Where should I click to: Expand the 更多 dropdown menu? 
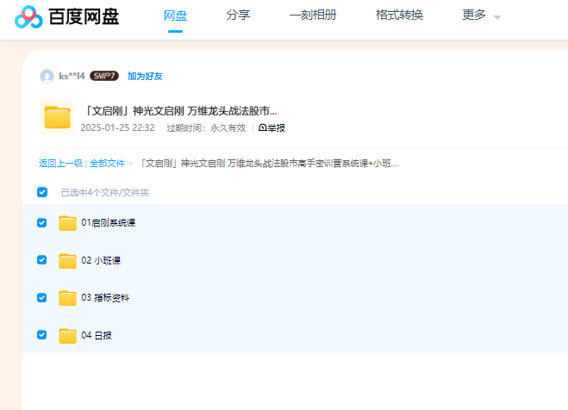[482, 16]
